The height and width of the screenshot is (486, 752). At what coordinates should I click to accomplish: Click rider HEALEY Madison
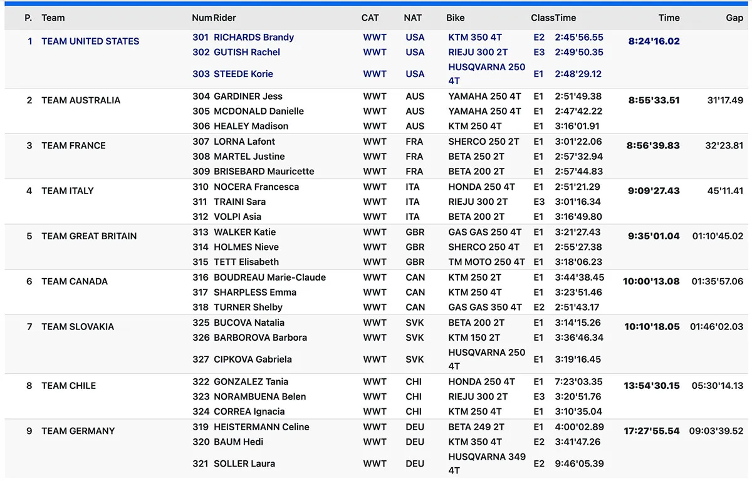click(251, 127)
